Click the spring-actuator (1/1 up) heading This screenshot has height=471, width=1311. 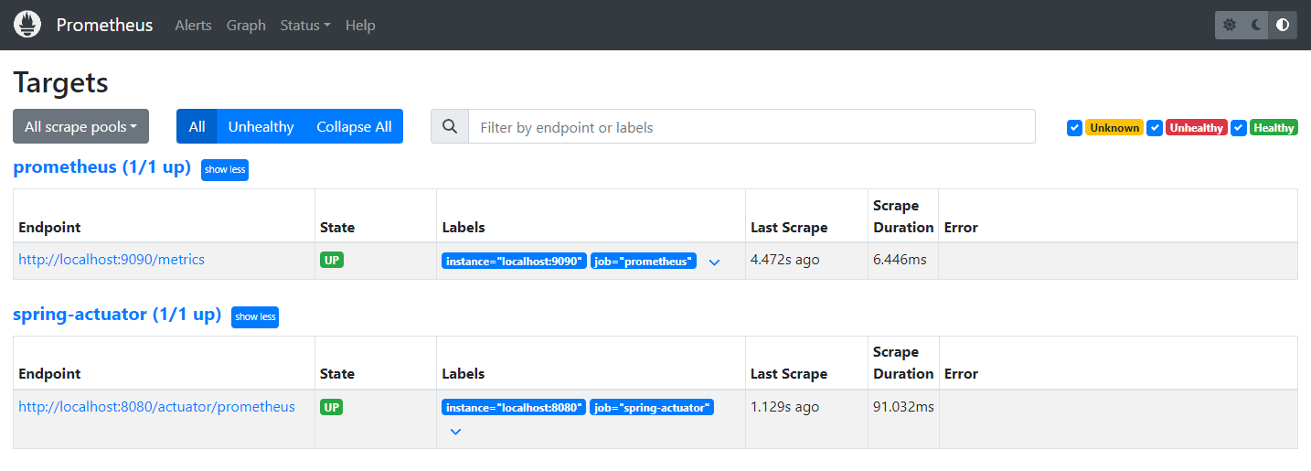(117, 315)
